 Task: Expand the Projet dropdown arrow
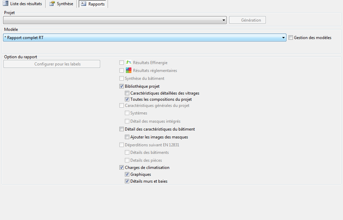pyautogui.click(x=224, y=20)
